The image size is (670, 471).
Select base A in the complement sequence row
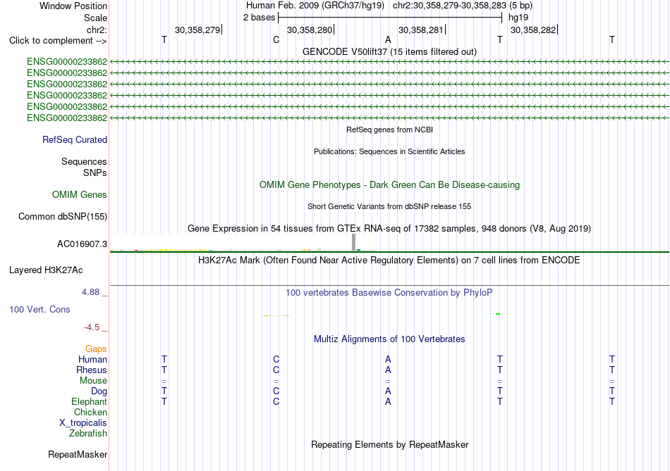[388, 39]
